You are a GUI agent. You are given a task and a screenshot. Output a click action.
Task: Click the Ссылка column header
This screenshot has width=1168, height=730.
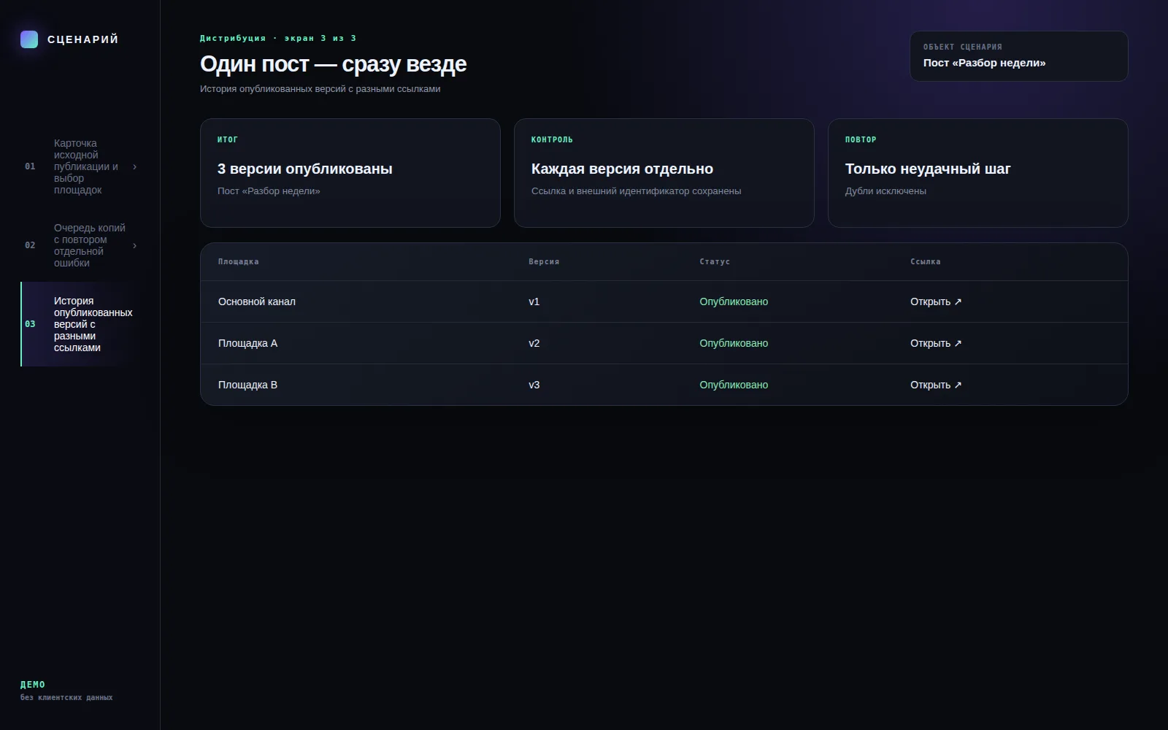[x=926, y=261]
